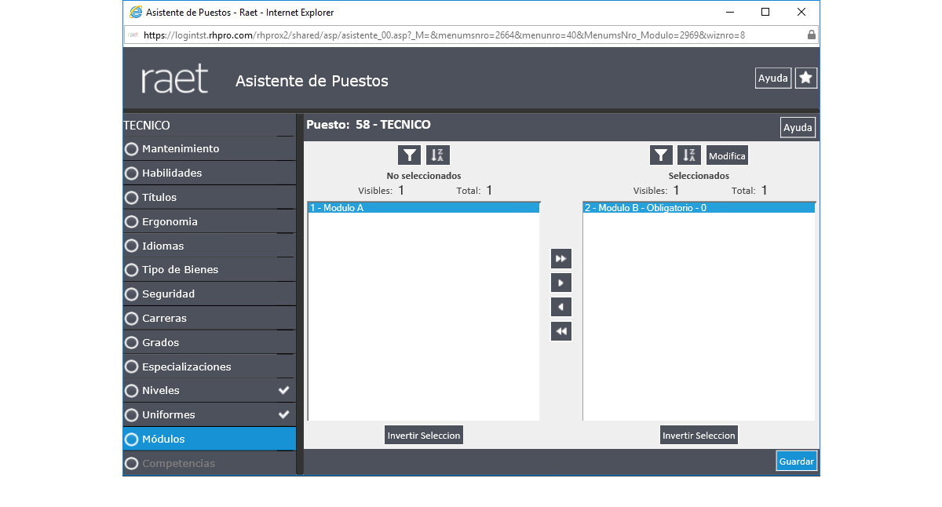The image size is (942, 507).
Task: Move selected item left with single arrow
Action: coord(561,307)
